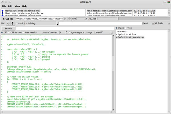Click the find next down arrow

coord(8,23)
